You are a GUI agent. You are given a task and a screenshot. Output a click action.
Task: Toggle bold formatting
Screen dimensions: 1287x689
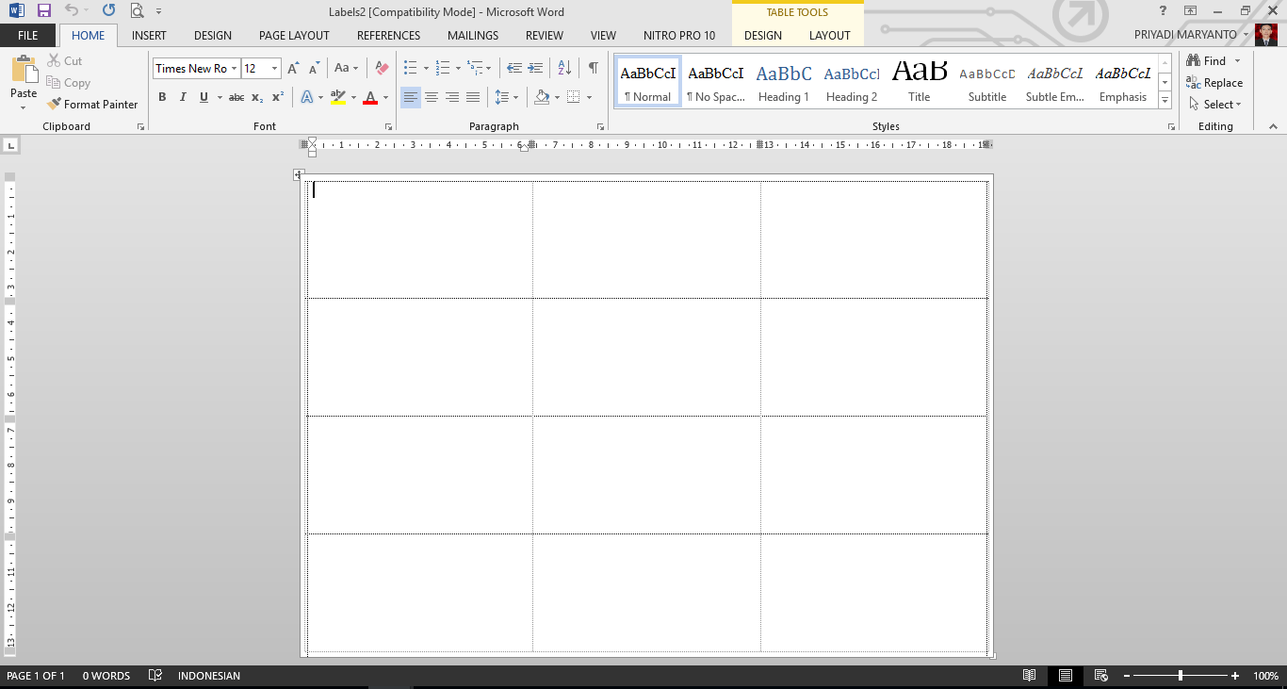[x=162, y=96]
